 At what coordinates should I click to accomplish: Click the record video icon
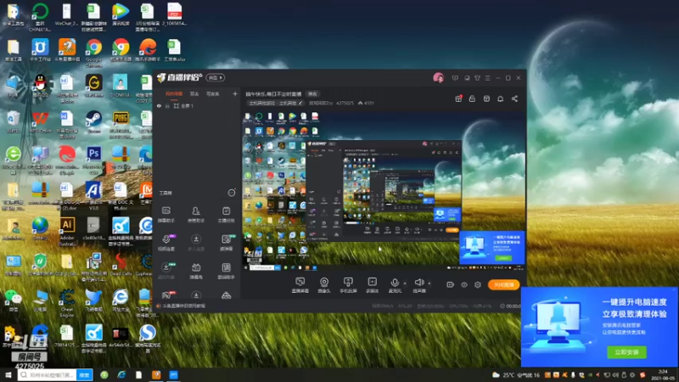451,284
